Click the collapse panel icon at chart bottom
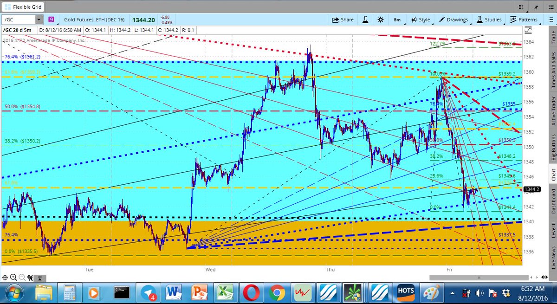Viewport: 557px width, 304px height. pos(41,278)
